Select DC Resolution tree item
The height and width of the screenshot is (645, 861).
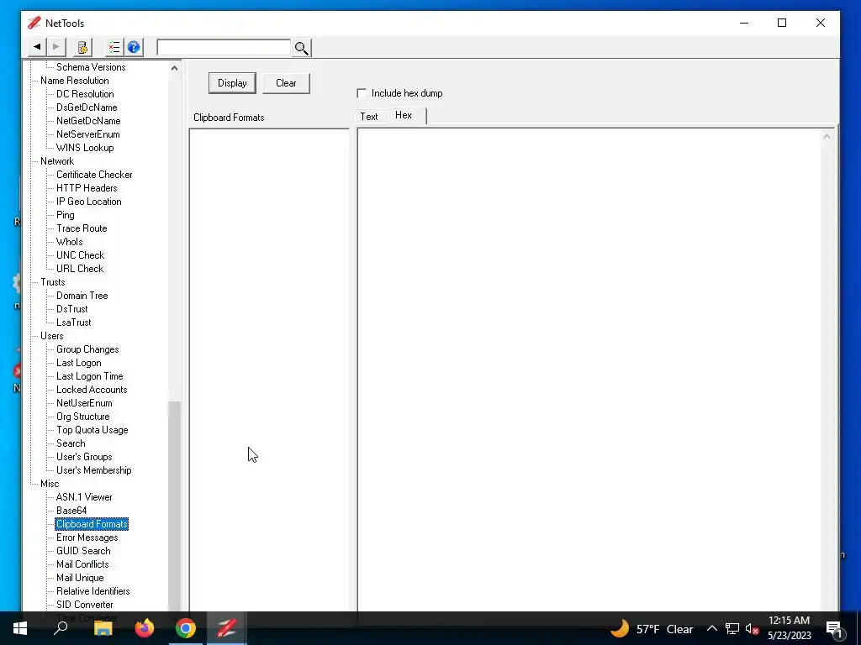click(85, 94)
